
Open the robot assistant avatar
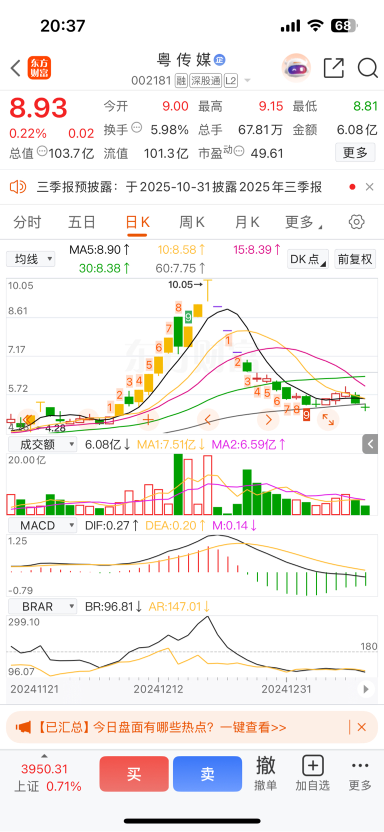click(296, 68)
